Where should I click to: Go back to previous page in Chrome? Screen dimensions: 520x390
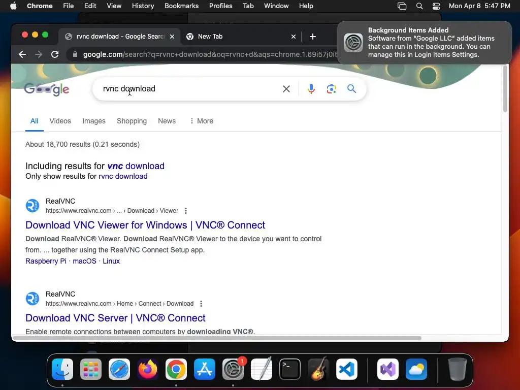22,54
